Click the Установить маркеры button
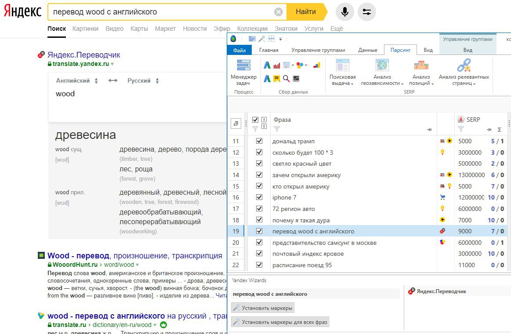Viewport: 511px width, 334px height. point(263,308)
